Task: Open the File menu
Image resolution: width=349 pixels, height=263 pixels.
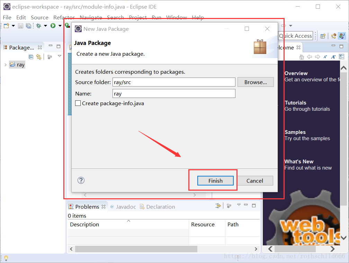Action: [x=7, y=17]
